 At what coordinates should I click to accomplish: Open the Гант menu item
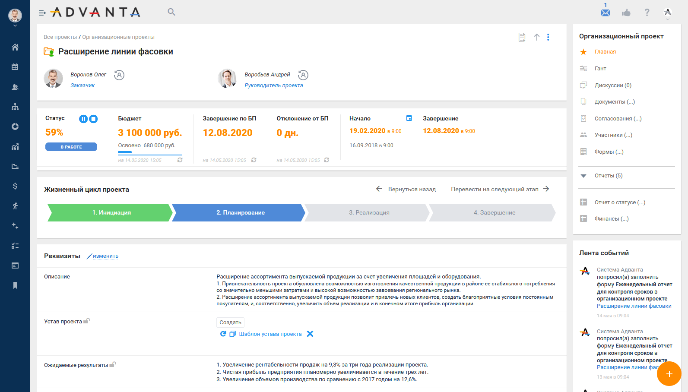point(600,68)
